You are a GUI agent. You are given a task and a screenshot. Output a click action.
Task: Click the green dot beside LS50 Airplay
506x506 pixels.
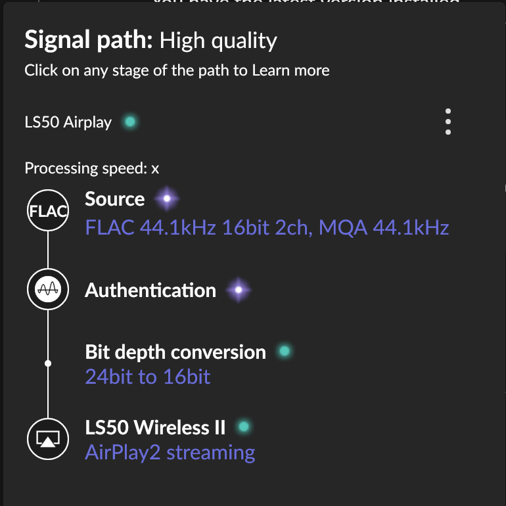point(130,122)
